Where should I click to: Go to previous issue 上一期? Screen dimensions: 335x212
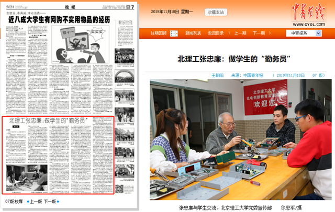pos(240,33)
